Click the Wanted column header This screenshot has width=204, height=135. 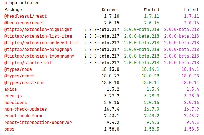click(152, 10)
